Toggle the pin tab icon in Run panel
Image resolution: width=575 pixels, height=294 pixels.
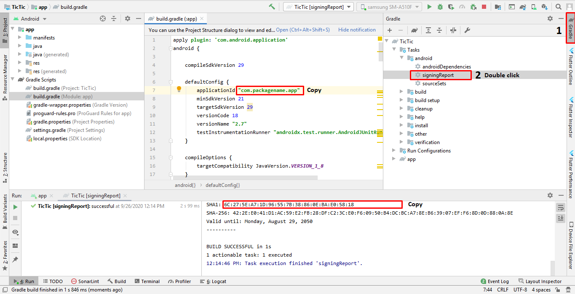(15, 260)
